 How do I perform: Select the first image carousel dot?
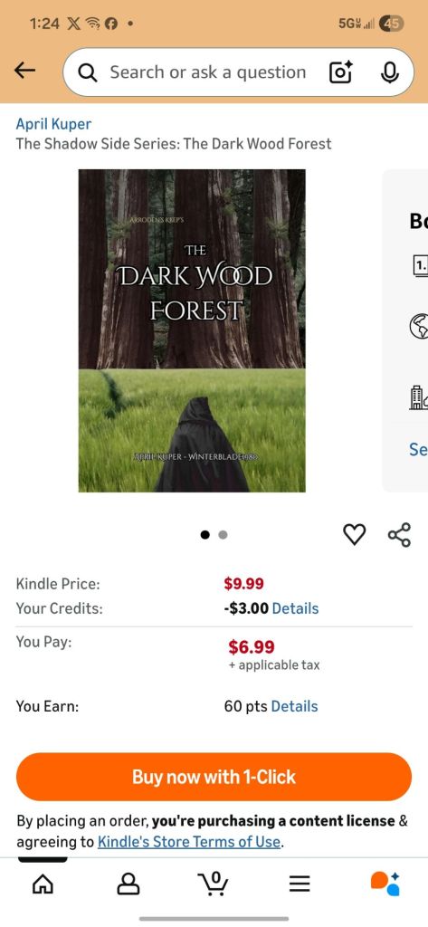(205, 534)
